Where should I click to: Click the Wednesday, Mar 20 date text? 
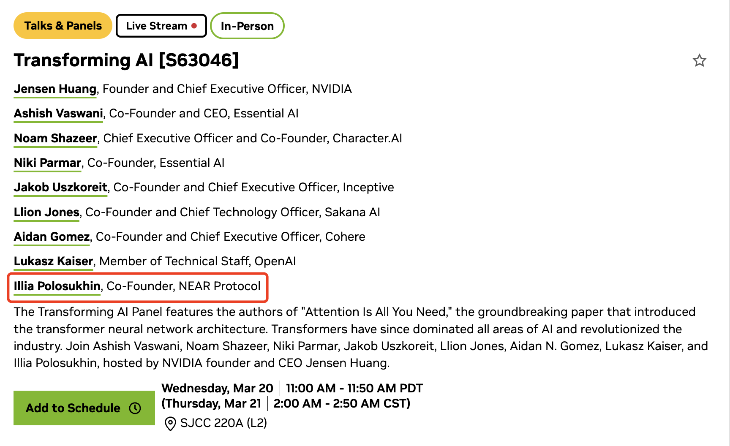coord(218,388)
